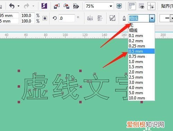Select 细线 hairline in the list
The height and width of the screenshot is (131, 173).
pos(142,30)
